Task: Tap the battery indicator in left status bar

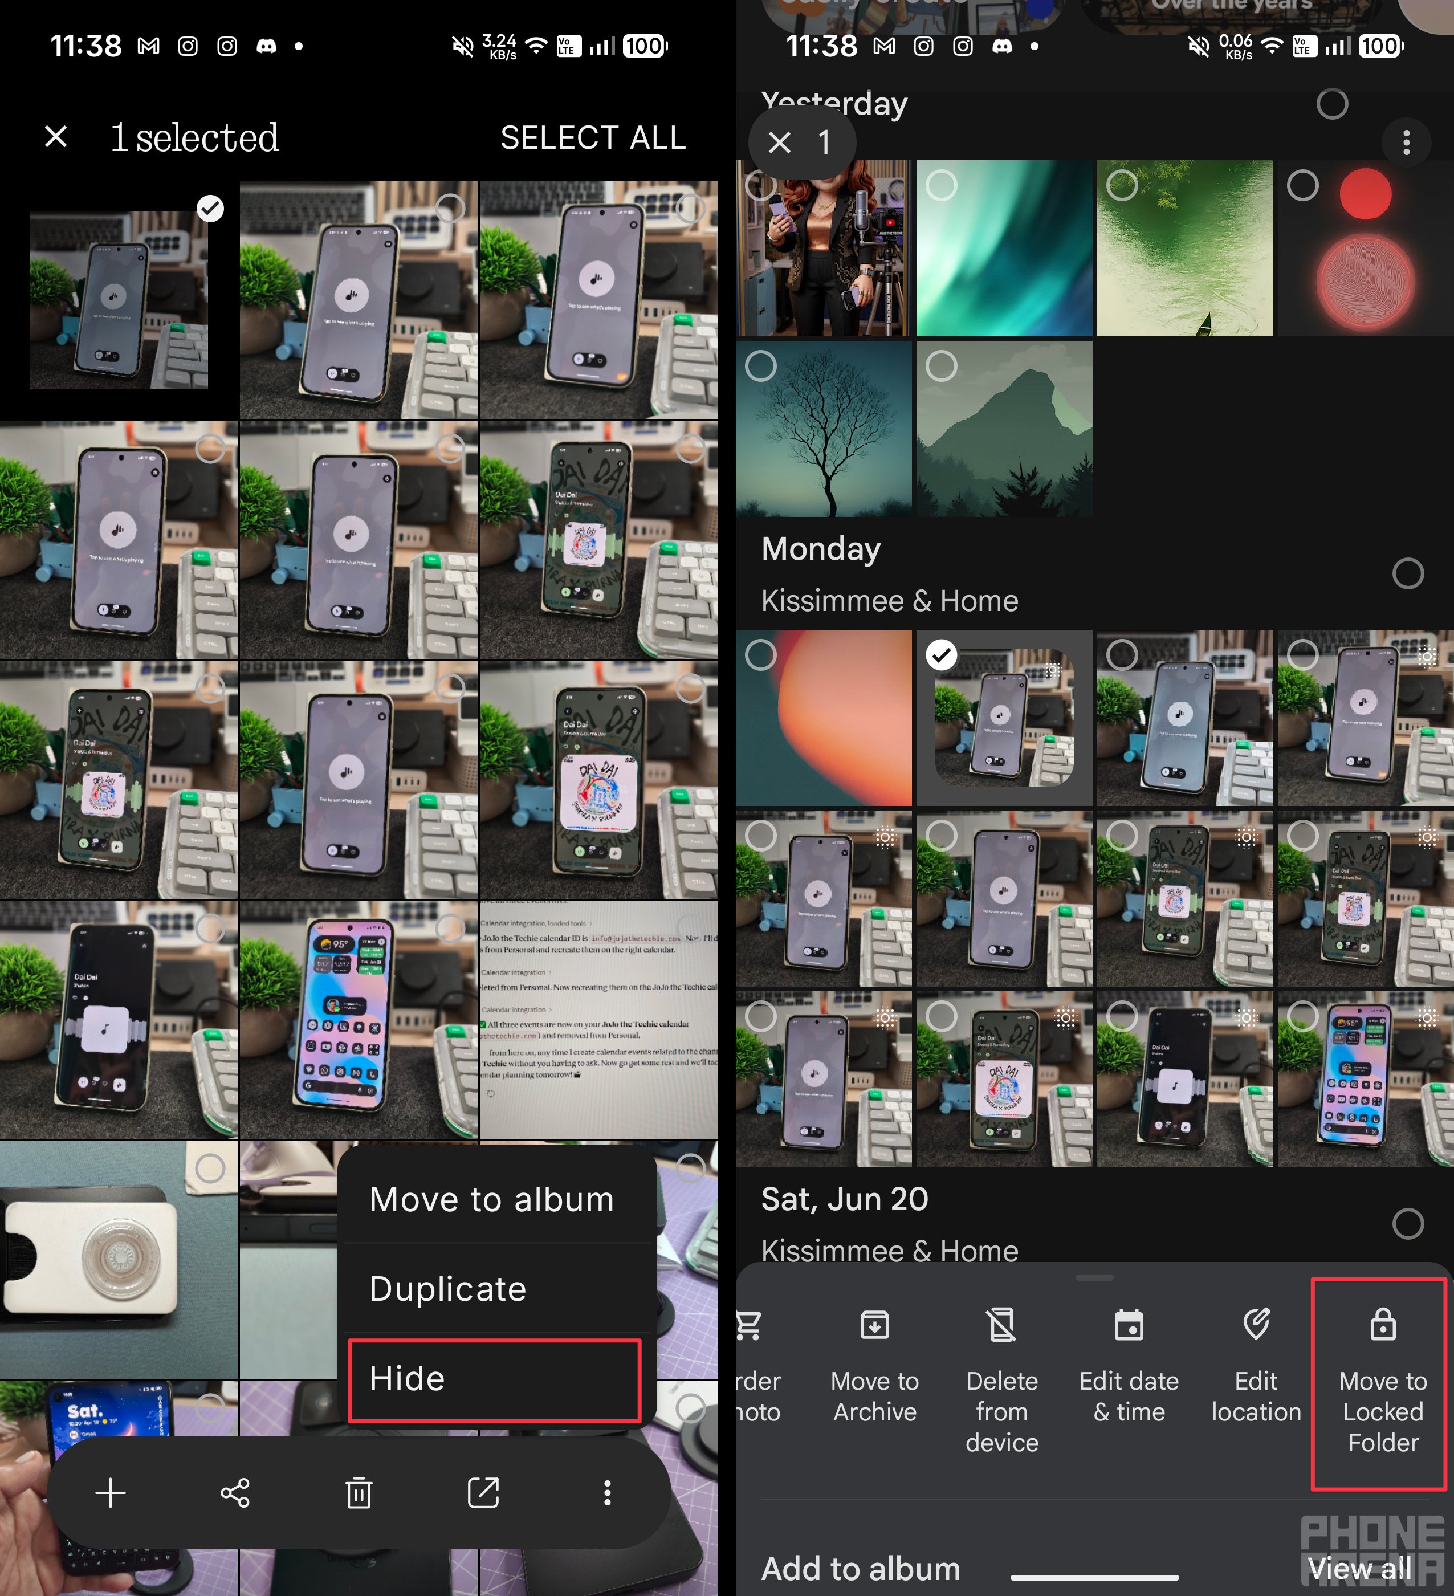Action: tap(645, 46)
